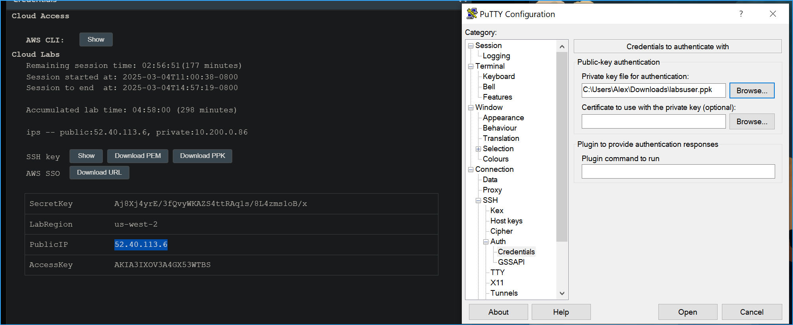Collapse the Auth tree node
Screen dimensions: 793x325
coord(486,242)
